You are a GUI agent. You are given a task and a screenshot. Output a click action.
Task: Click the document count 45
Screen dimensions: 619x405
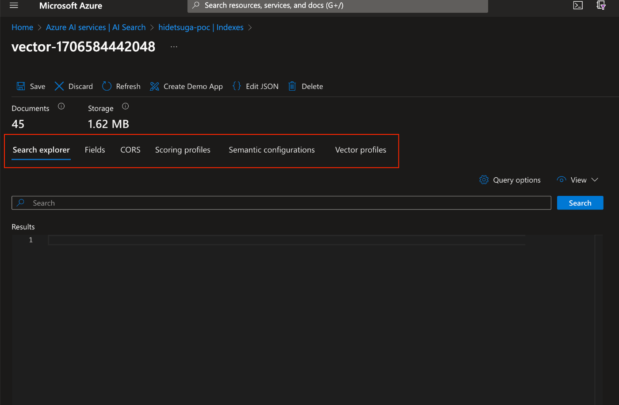18,124
